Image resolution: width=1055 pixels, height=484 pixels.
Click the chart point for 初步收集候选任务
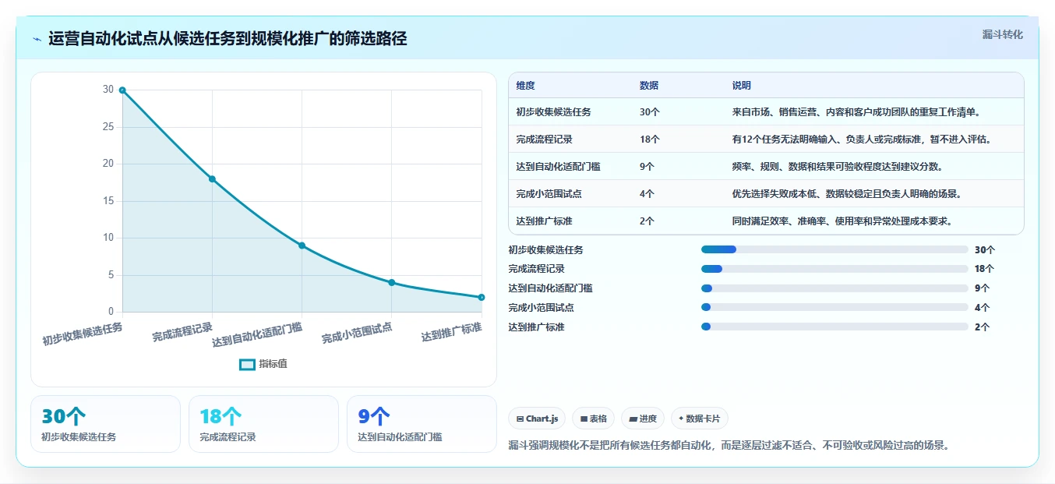pos(122,90)
